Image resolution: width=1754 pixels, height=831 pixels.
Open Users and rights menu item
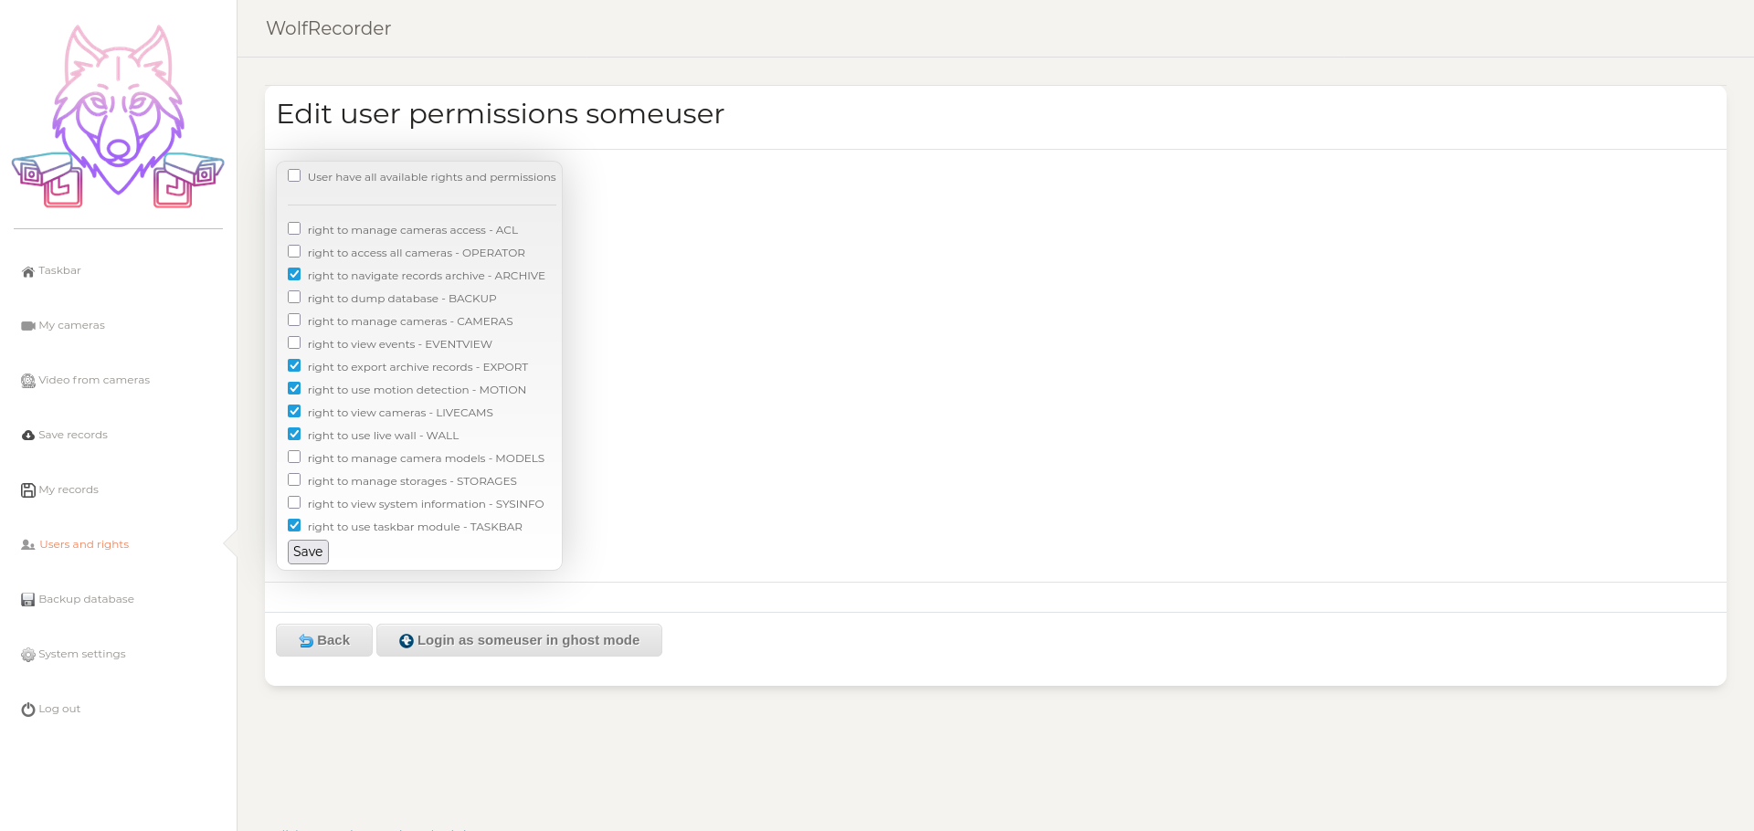pos(83,544)
